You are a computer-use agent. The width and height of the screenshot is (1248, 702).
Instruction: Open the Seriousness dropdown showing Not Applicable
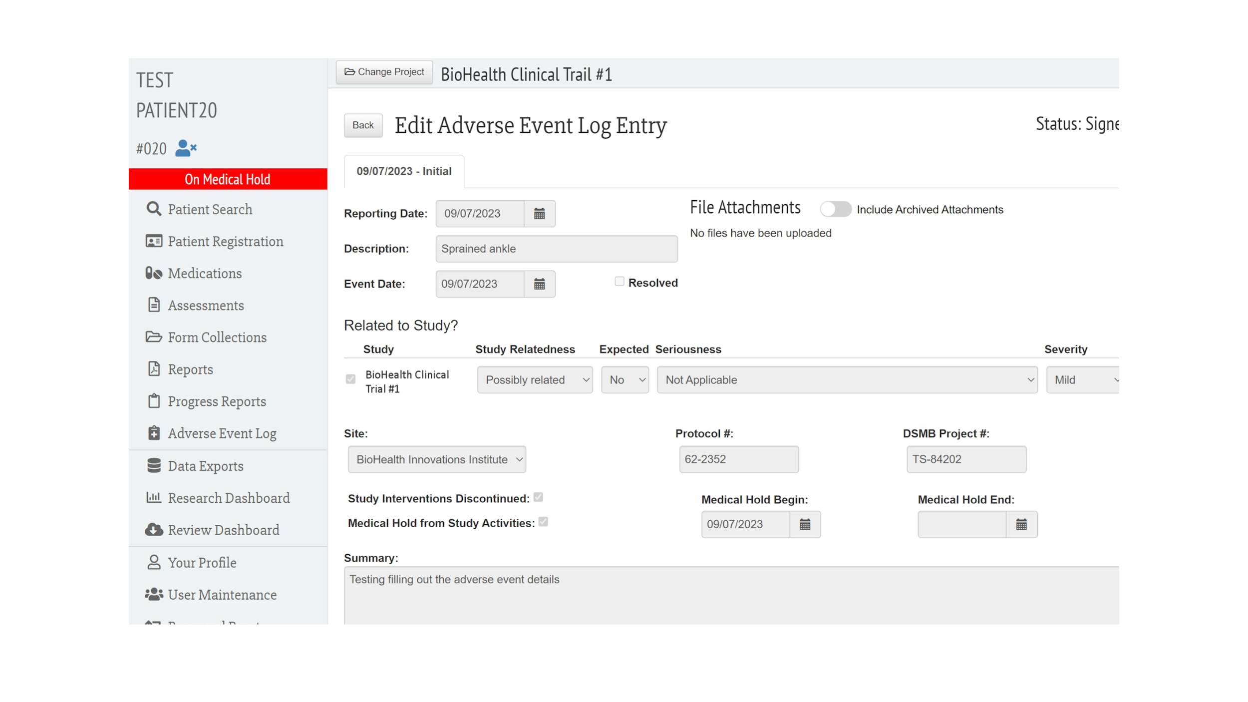[x=846, y=380]
